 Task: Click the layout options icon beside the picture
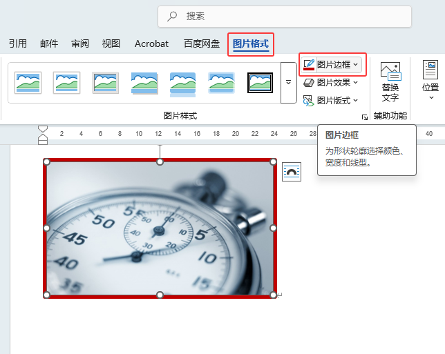292,172
